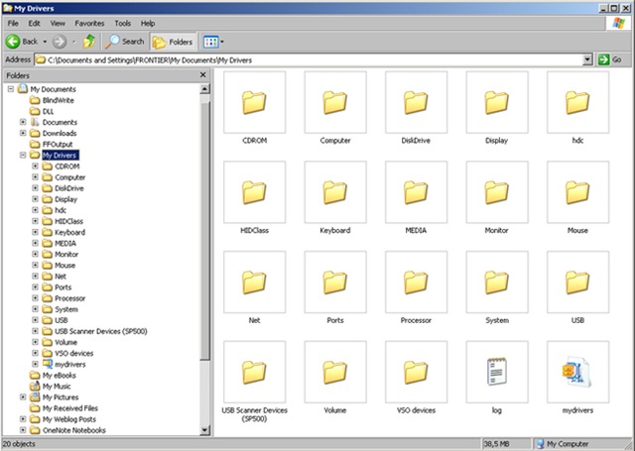The image size is (635, 451).
Task: Click the Up one level folder icon
Action: (x=89, y=42)
